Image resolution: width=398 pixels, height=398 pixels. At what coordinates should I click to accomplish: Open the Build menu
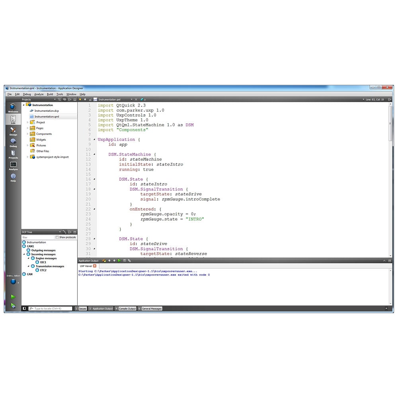click(50, 94)
